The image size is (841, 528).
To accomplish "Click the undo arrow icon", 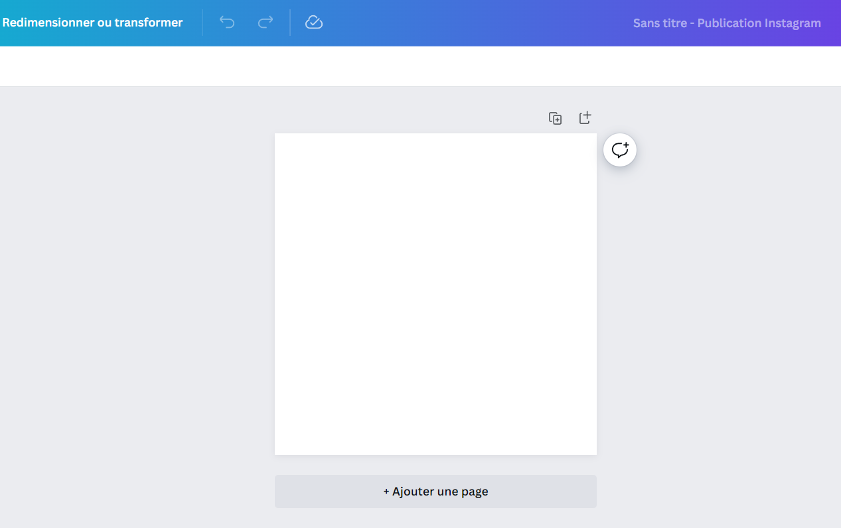I will (227, 23).
